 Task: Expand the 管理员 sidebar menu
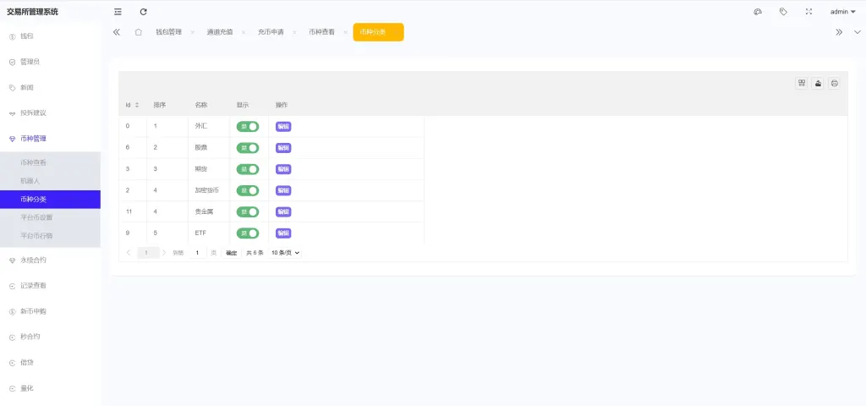coord(50,62)
